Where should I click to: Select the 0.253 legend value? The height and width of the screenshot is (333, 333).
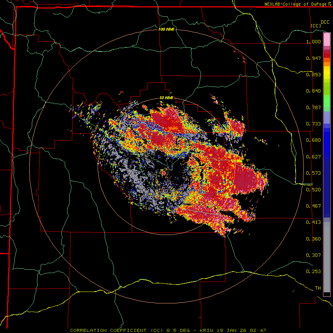click(313, 272)
